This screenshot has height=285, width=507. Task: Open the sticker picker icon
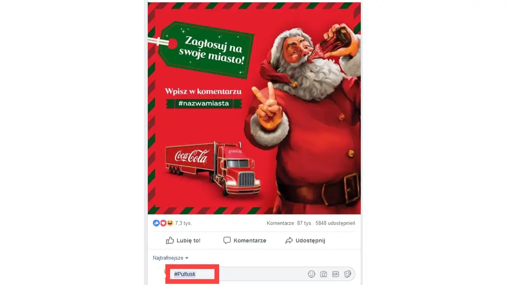[x=347, y=274]
